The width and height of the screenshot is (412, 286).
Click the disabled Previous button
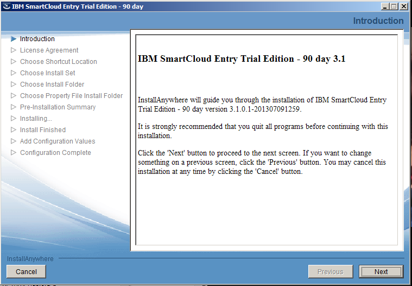click(330, 271)
